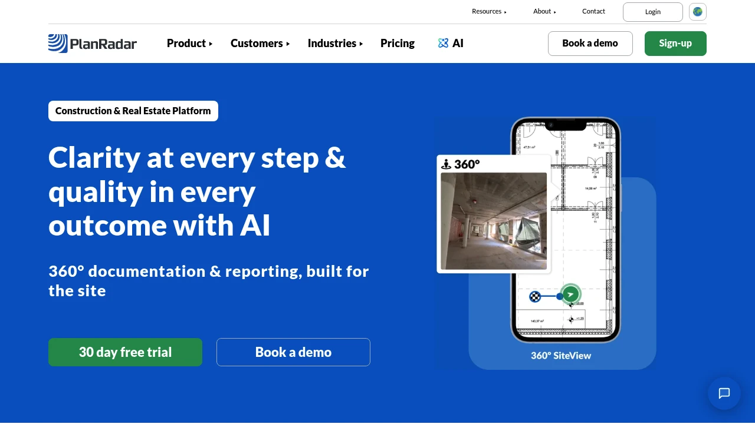Expand the Industries menu
755x424 pixels.
coord(335,43)
